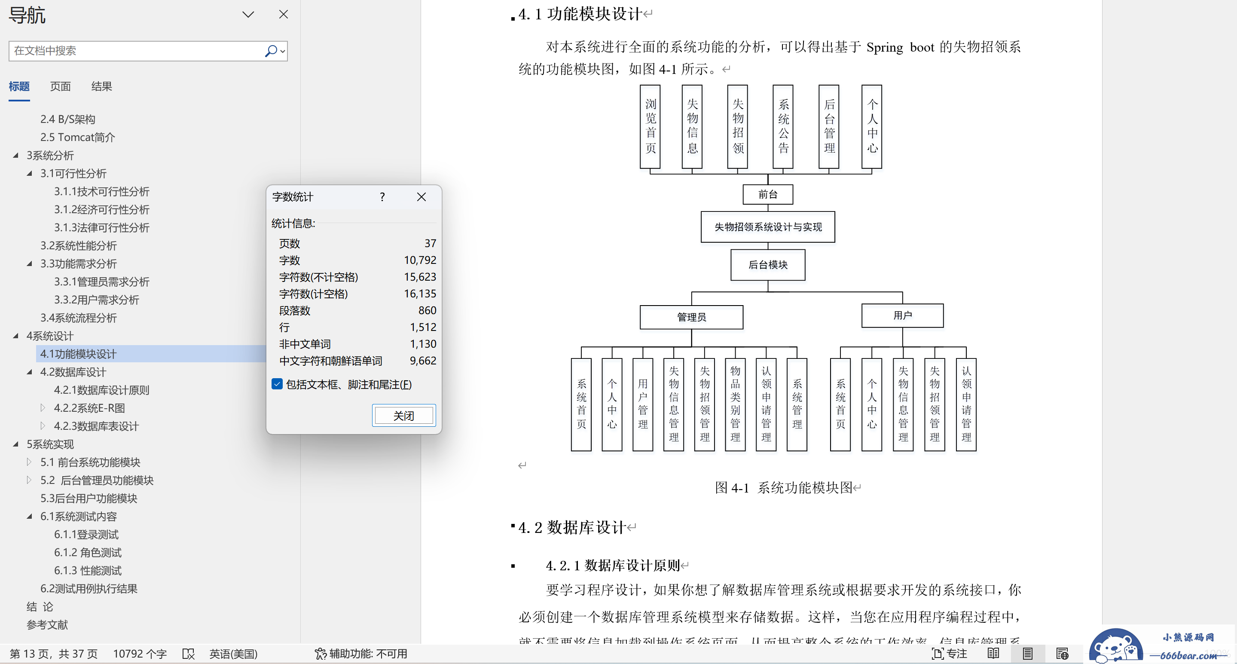Screen dimensions: 1237x664
Task: Go to heading 2.4 B/S架构
Action: (68, 119)
